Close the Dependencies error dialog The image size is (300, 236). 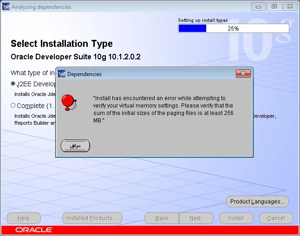pos(243,74)
